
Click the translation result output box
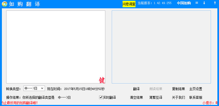click(x=161, y=47)
